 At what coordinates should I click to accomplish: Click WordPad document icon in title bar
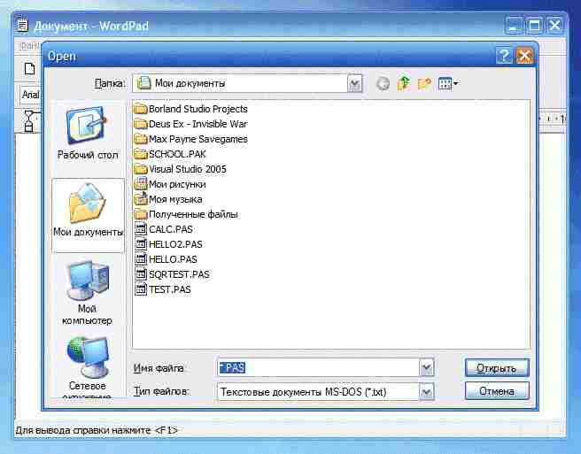click(23, 25)
